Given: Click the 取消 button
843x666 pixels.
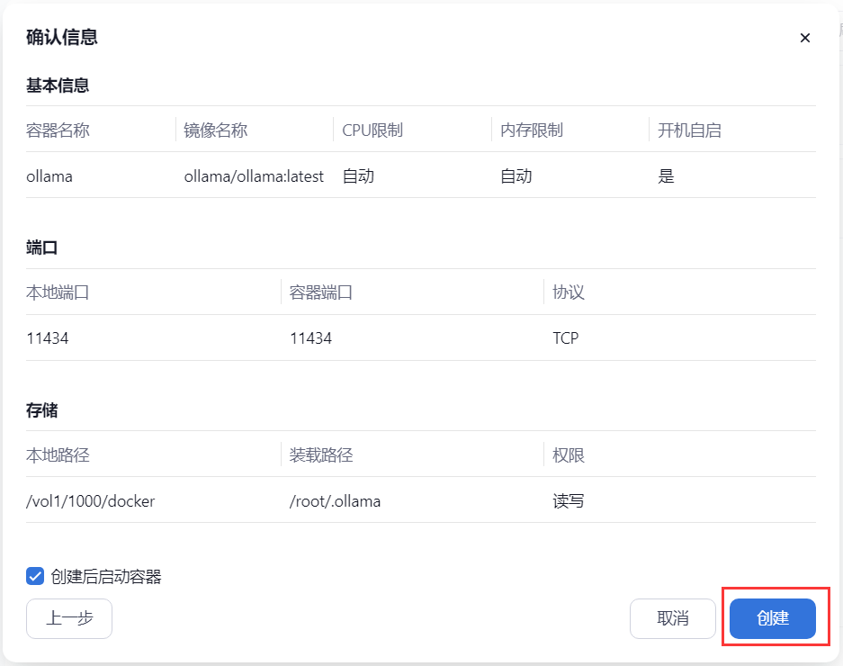Looking at the screenshot, I should (673, 618).
